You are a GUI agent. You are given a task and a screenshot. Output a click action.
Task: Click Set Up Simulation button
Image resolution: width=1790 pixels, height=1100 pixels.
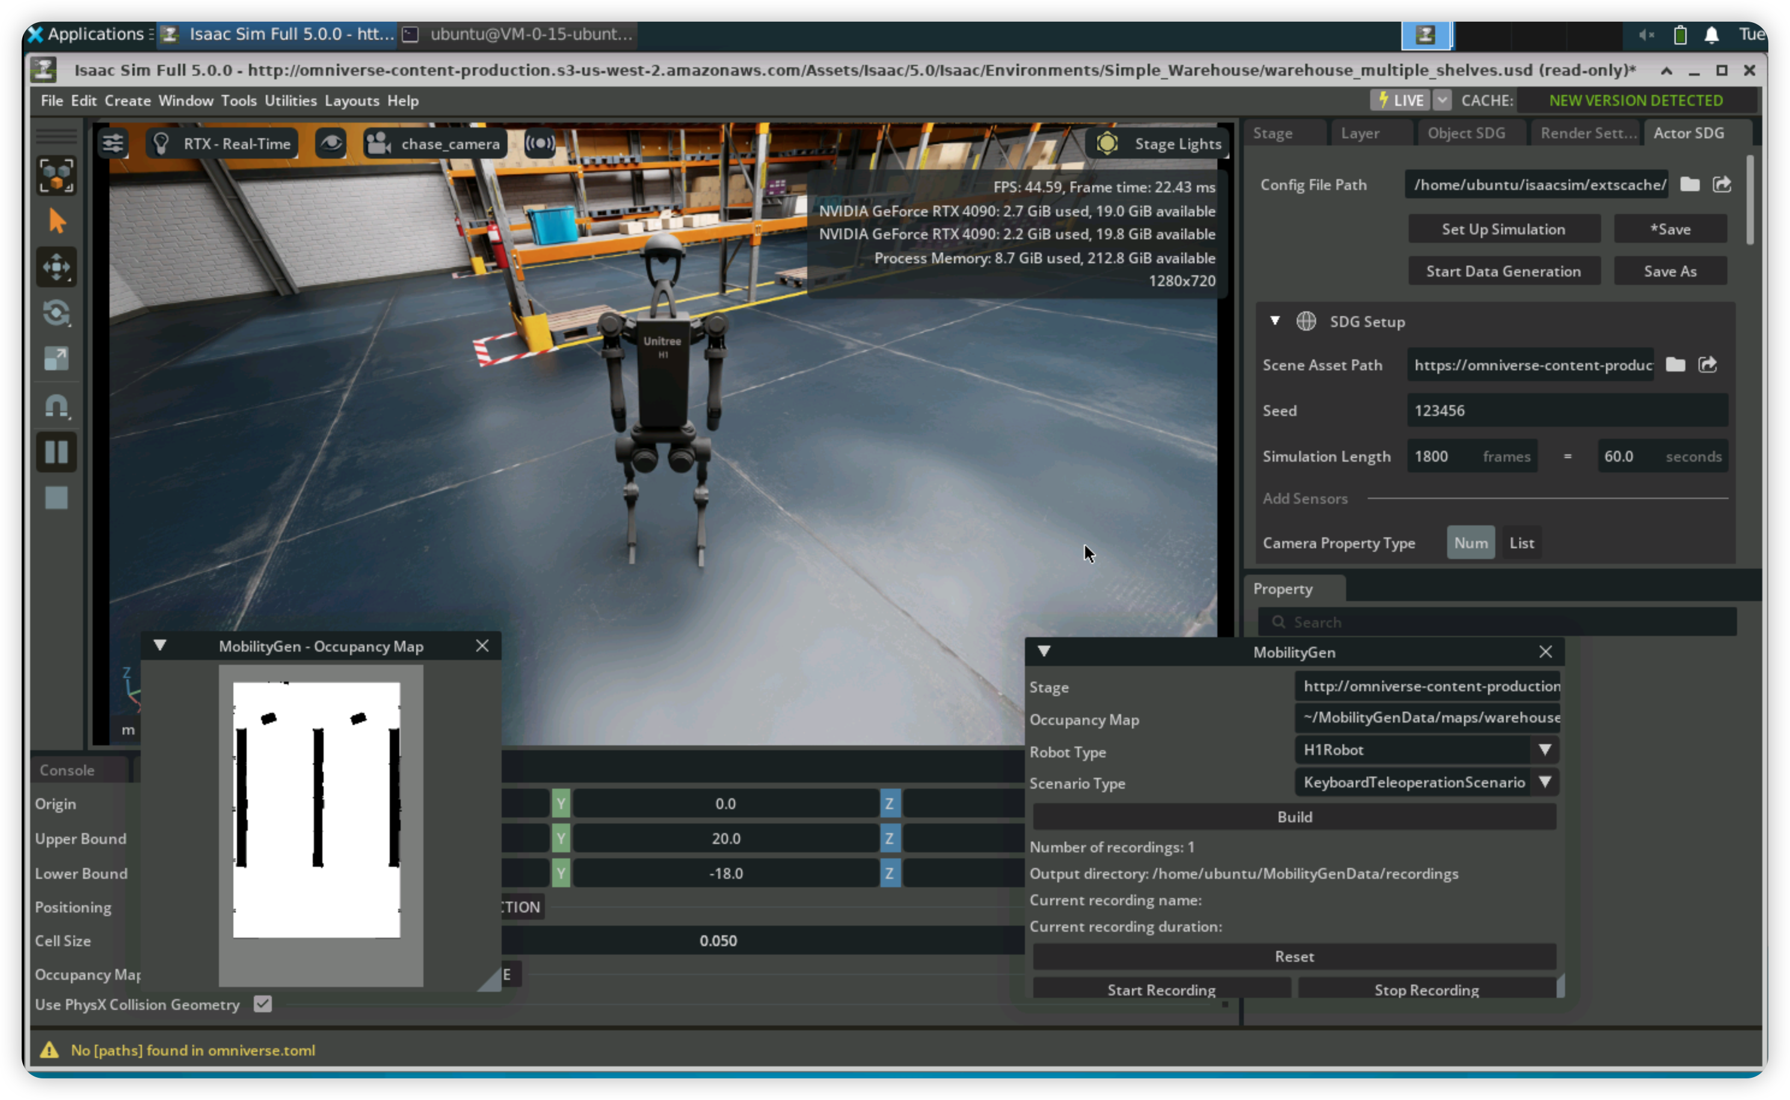(1503, 229)
